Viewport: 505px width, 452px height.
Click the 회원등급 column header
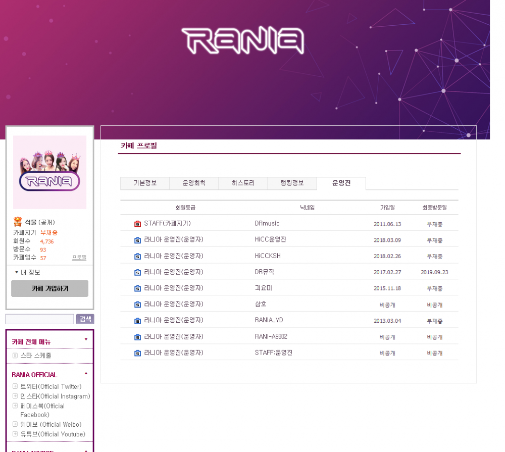[185, 208]
